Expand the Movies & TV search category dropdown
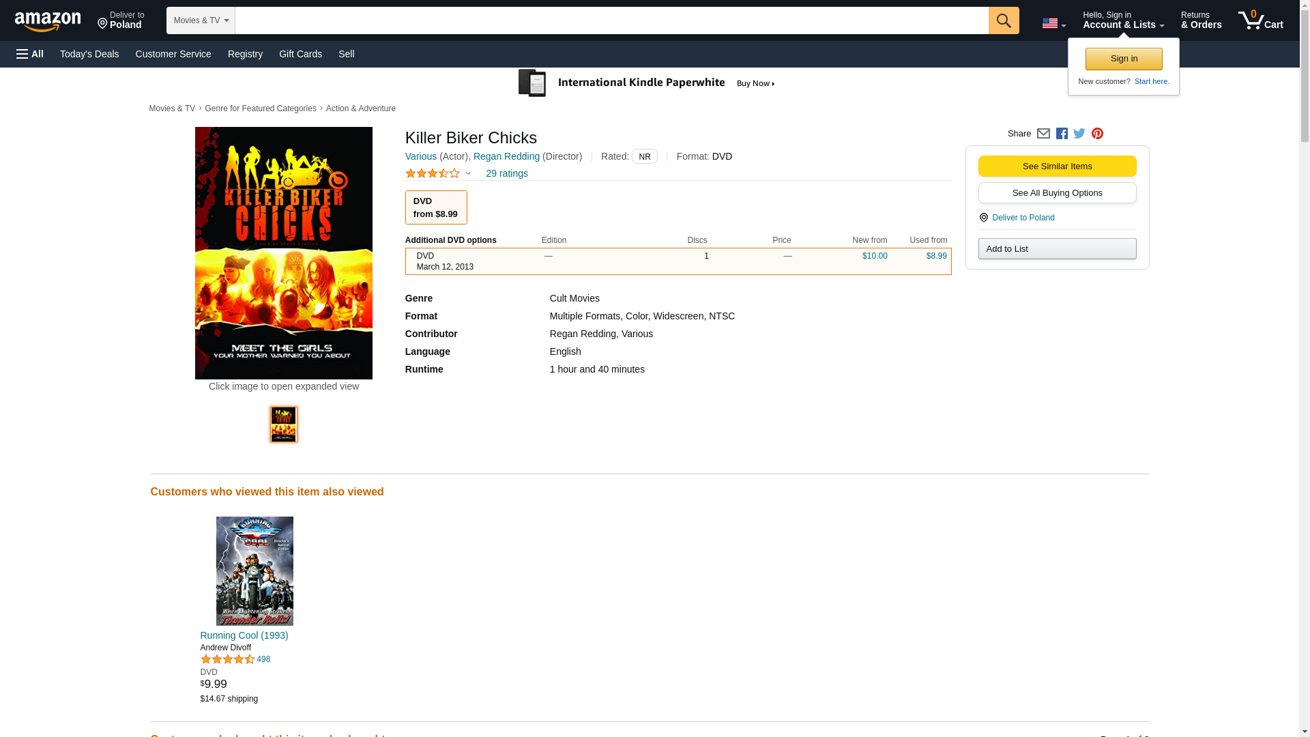This screenshot has height=737, width=1310. pos(201,20)
